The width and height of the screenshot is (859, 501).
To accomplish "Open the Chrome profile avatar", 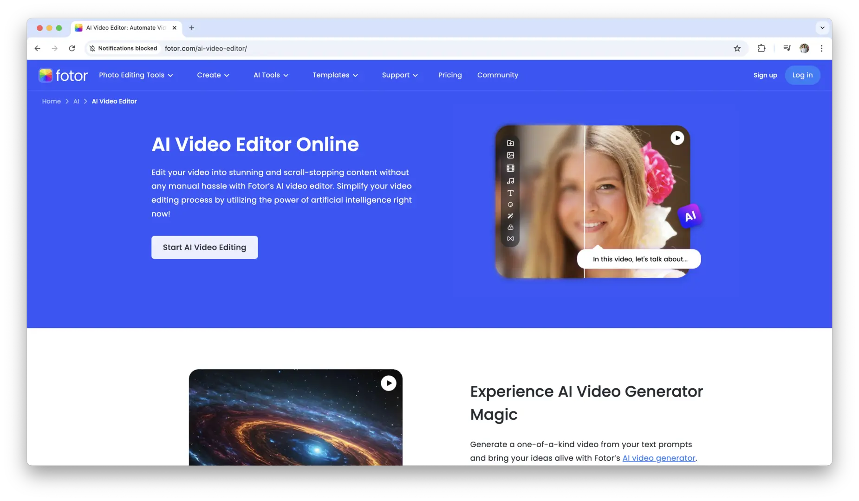I will pyautogui.click(x=804, y=48).
